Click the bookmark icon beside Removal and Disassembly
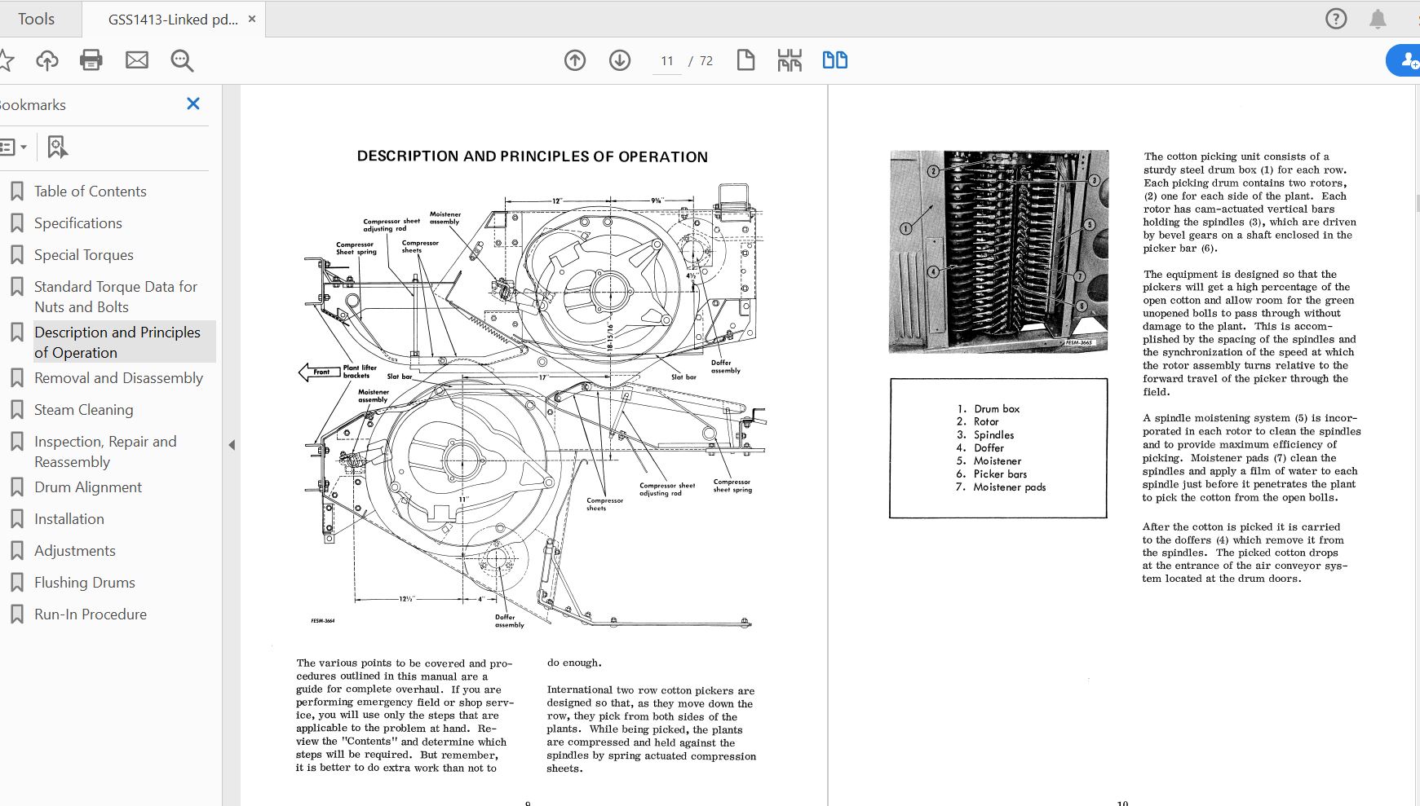The height and width of the screenshot is (806, 1420). click(16, 378)
